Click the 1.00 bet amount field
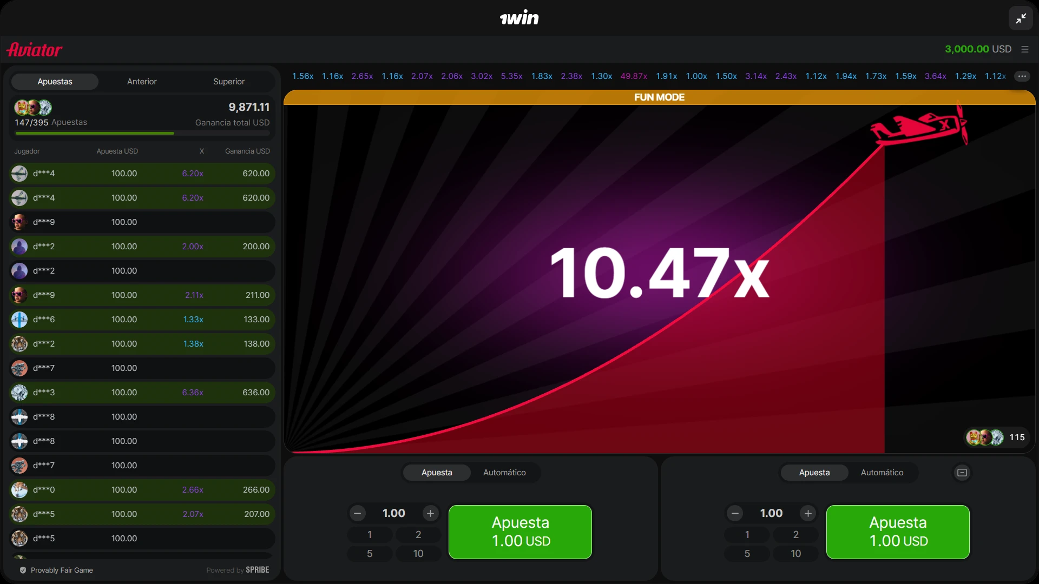This screenshot has width=1039, height=584. (393, 513)
